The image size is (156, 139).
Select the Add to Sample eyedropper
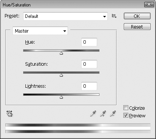(x=103, y=114)
